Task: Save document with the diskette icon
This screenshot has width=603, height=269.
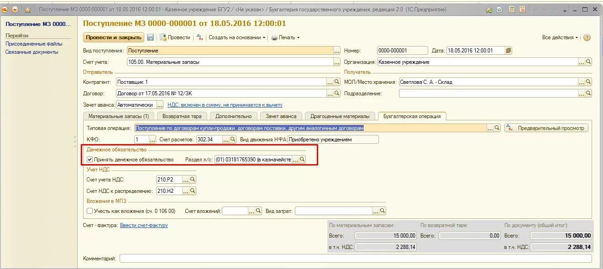Action: click(151, 37)
